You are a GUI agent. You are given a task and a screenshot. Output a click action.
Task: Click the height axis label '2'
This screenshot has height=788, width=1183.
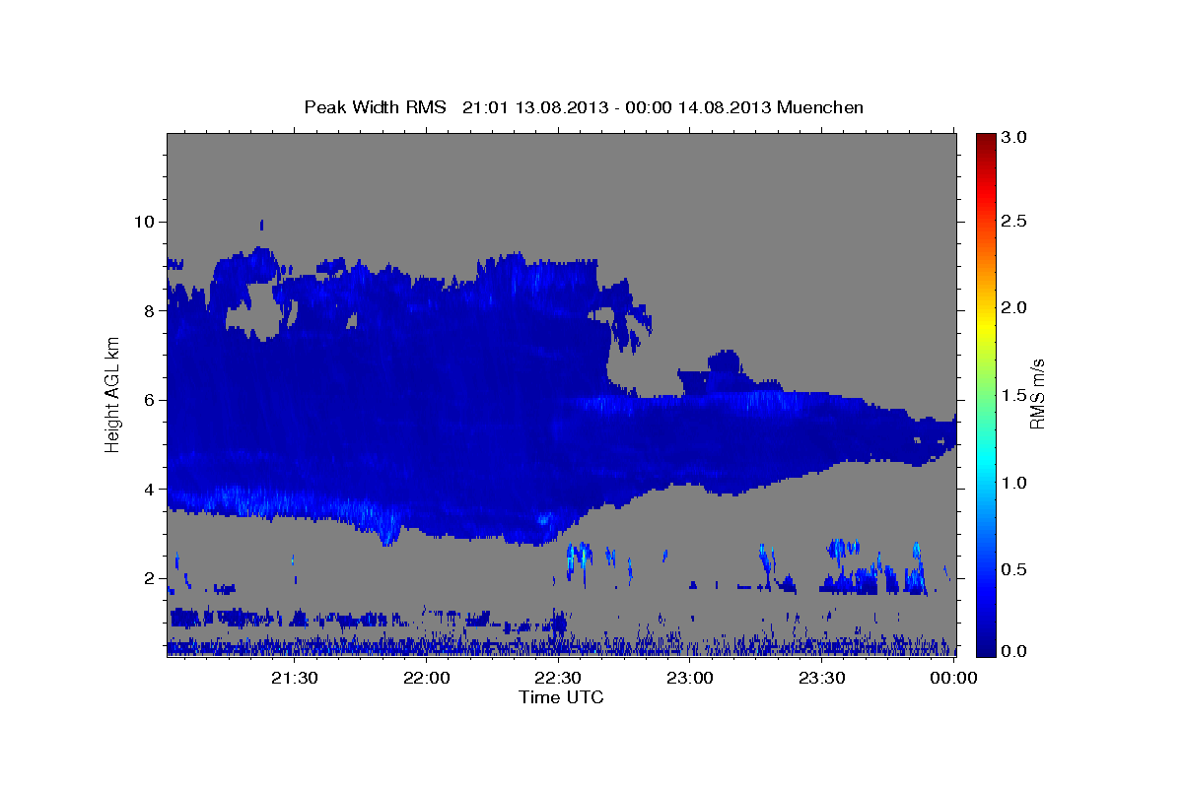[149, 578]
